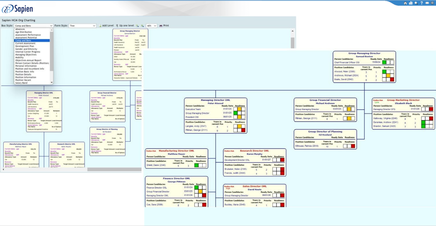
Task: Go to the Home icon in header
Action: pos(405,3)
